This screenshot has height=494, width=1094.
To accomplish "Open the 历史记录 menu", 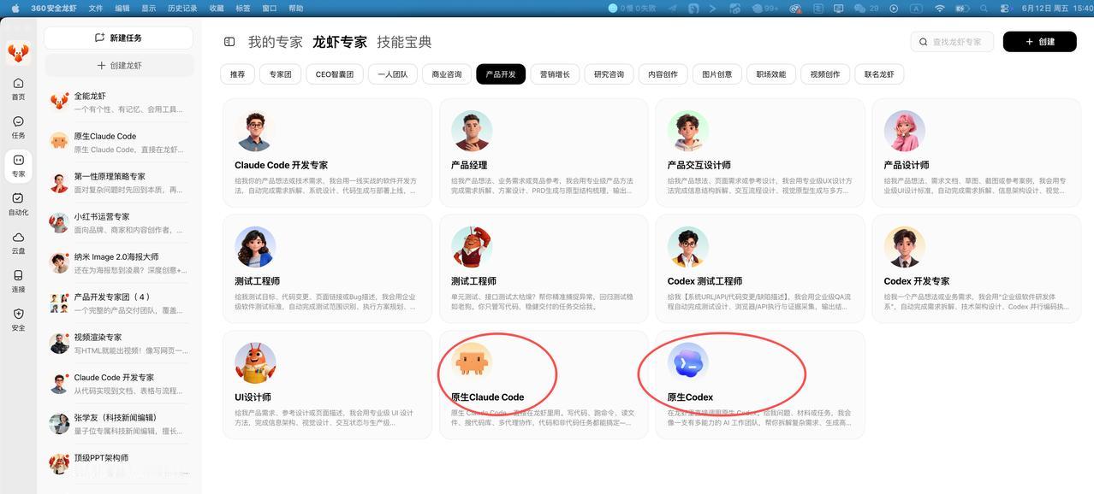I will pos(181,8).
